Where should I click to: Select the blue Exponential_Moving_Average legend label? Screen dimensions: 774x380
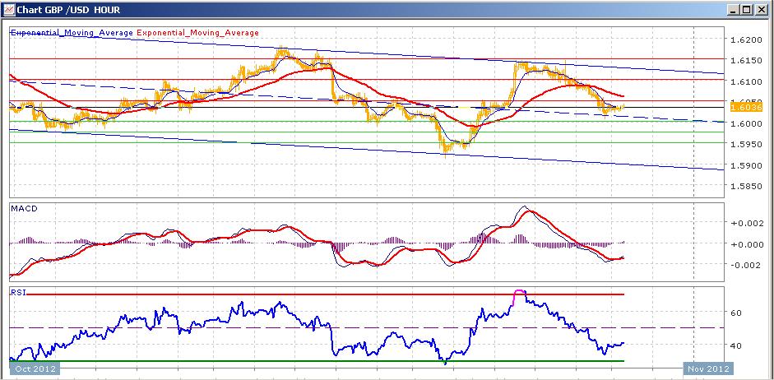(x=72, y=33)
